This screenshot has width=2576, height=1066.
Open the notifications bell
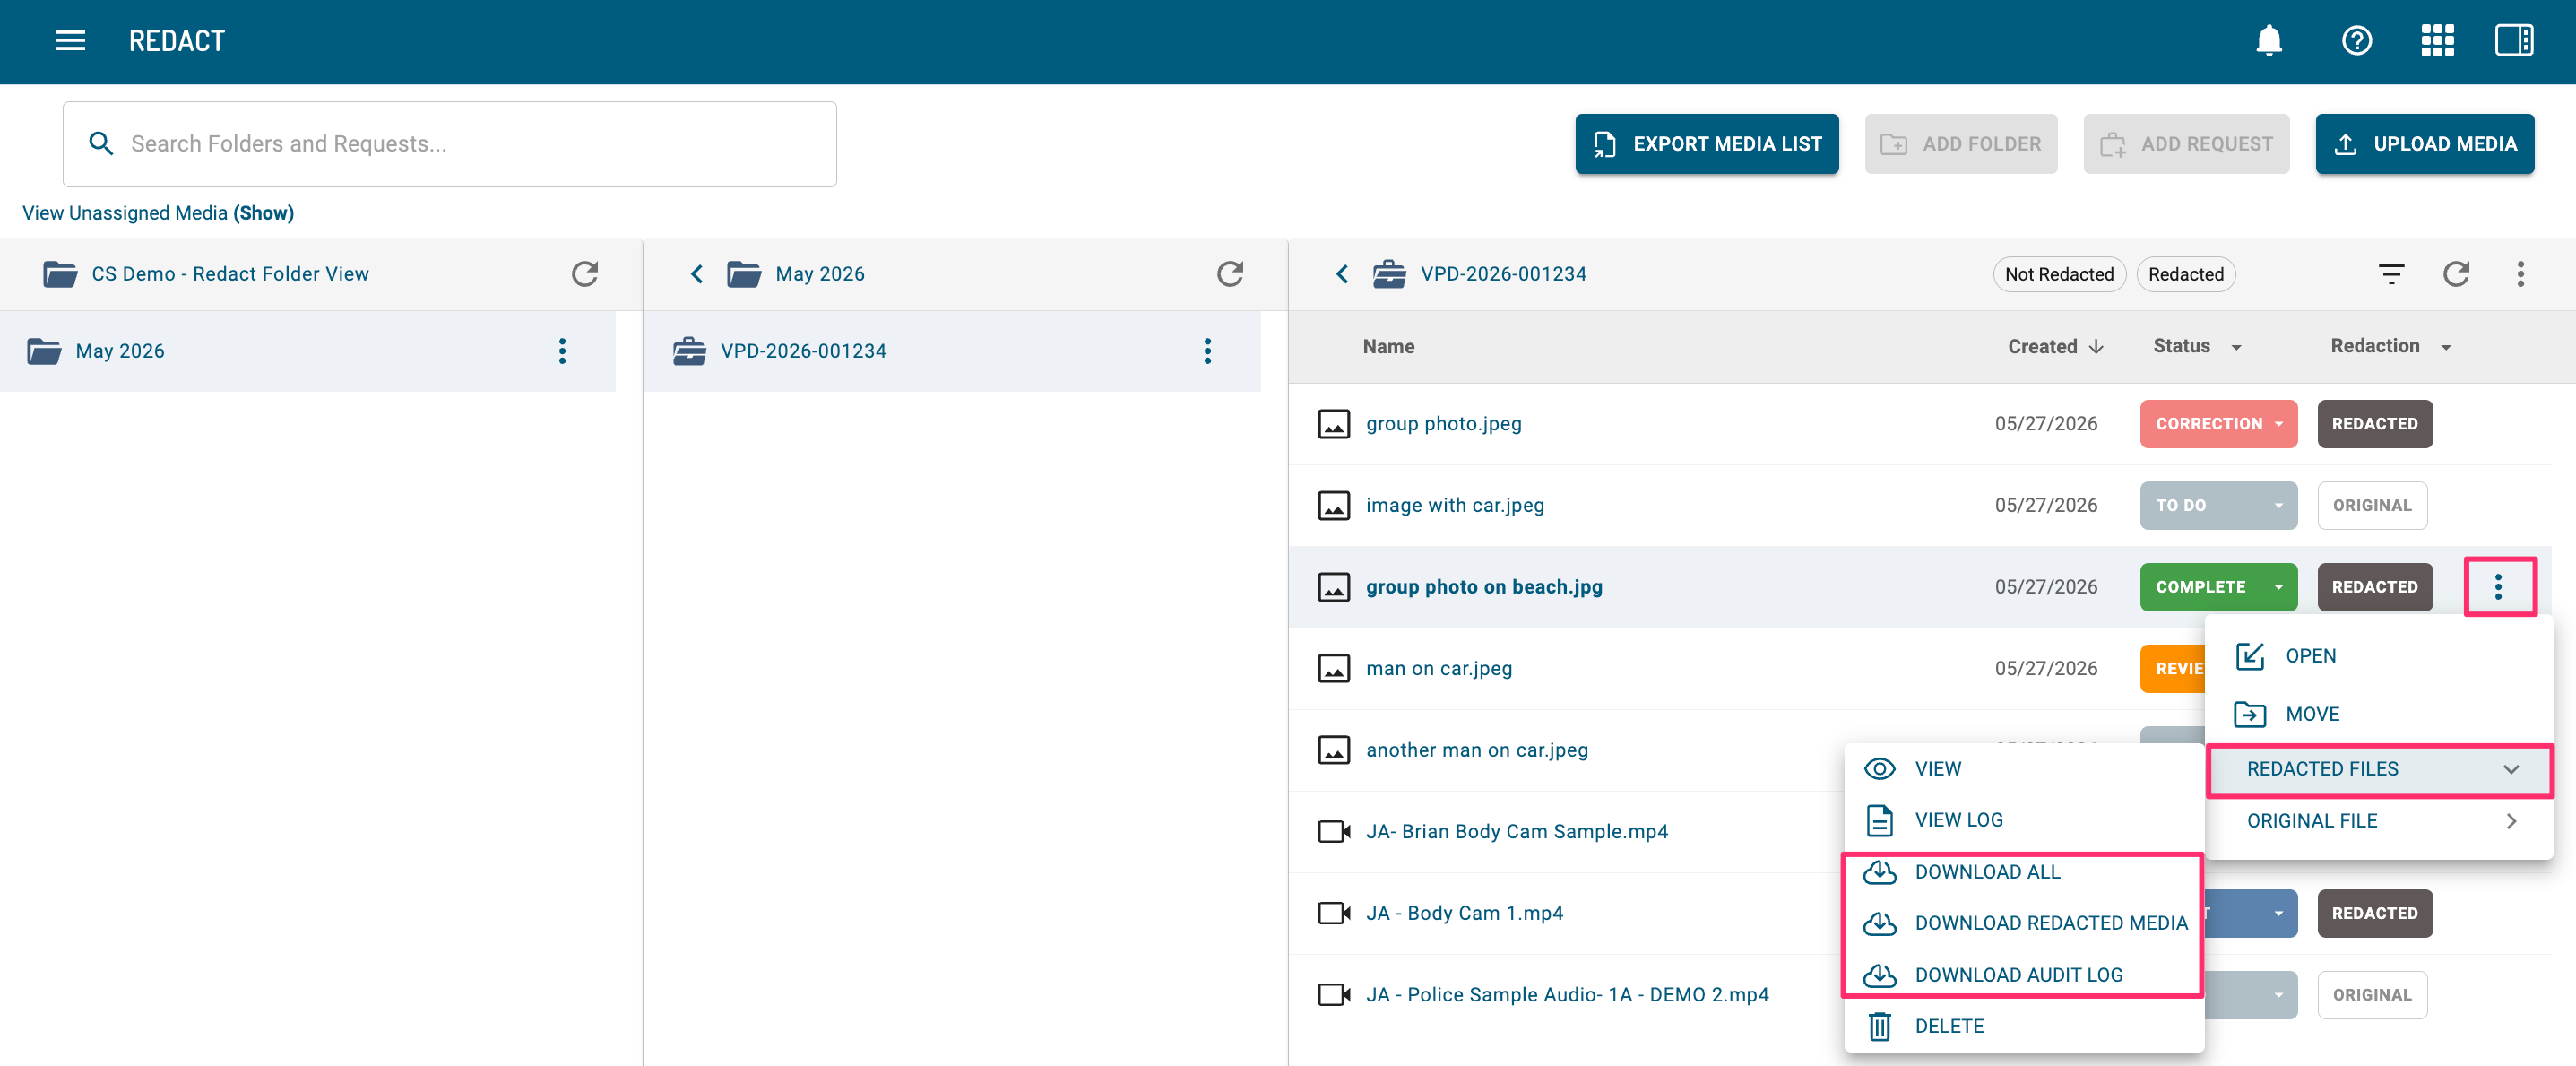(x=2269, y=41)
